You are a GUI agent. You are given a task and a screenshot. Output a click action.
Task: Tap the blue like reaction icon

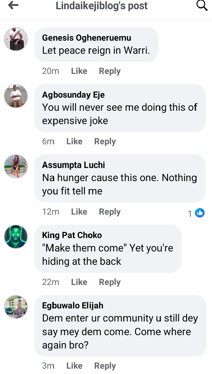200,213
